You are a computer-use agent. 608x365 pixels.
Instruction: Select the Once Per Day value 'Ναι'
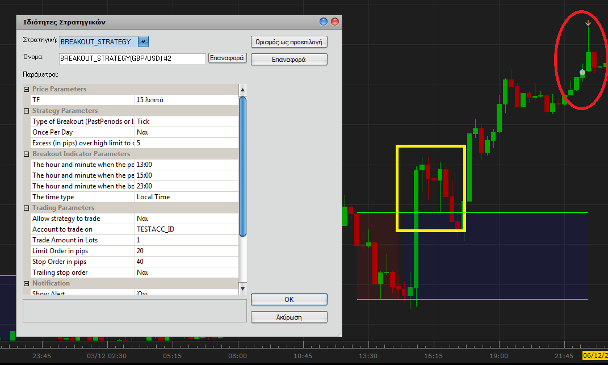tap(187, 132)
